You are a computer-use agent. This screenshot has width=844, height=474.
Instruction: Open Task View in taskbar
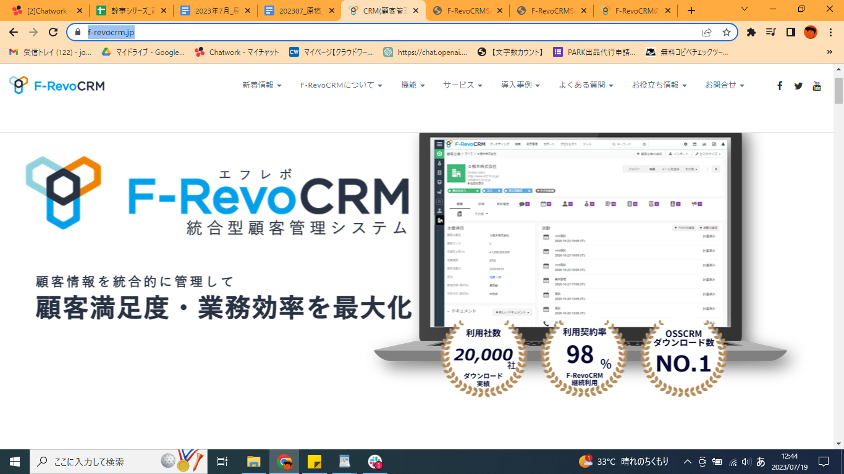[223, 461]
